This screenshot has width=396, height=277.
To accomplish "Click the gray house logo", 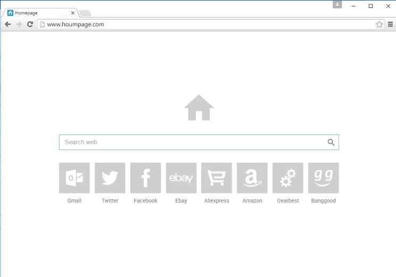I will coord(199,107).
